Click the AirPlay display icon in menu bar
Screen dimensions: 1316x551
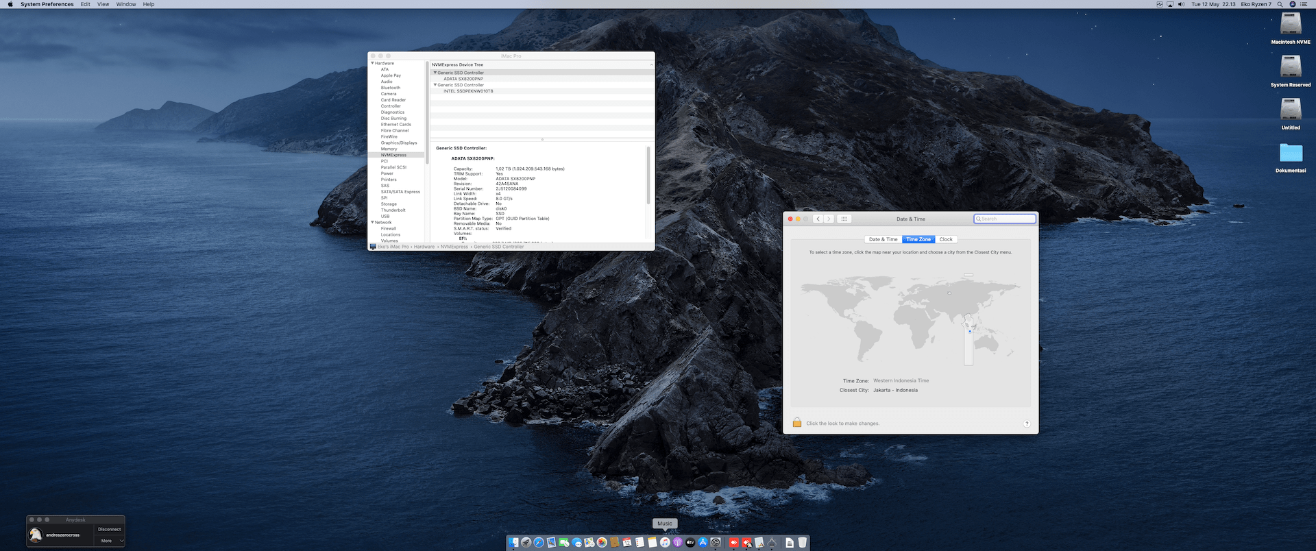pos(1170,4)
